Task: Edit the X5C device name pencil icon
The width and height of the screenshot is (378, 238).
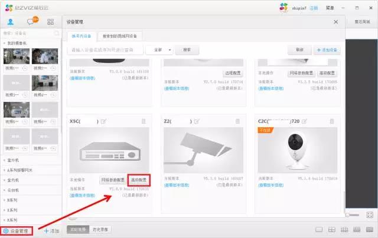Action: pyautogui.click(x=105, y=121)
